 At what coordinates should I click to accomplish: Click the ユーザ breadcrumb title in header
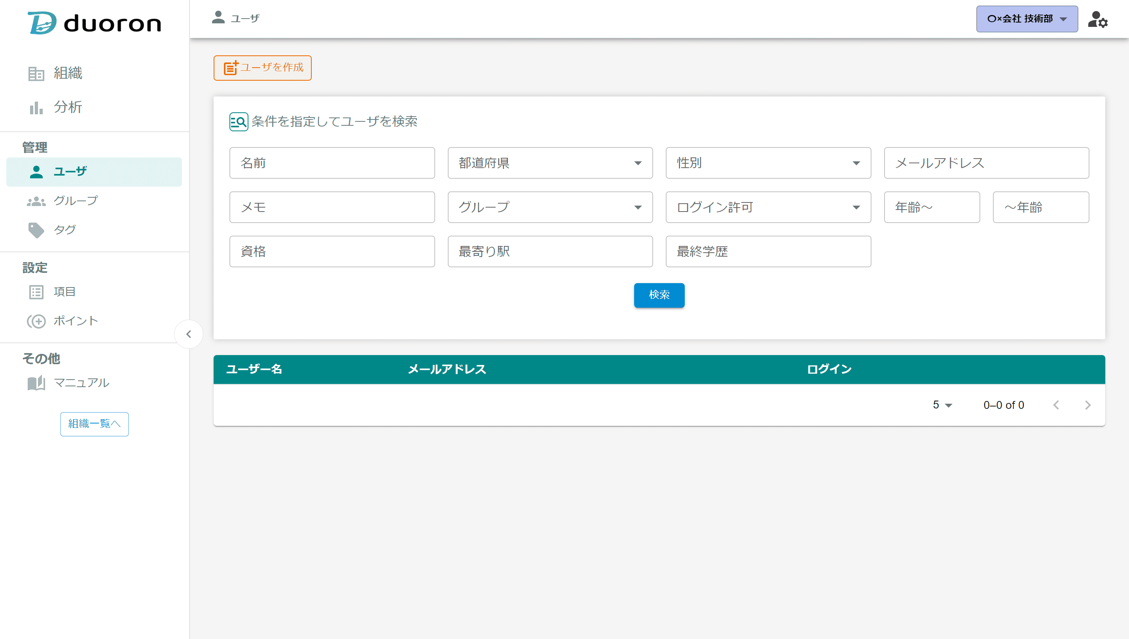[x=245, y=19]
